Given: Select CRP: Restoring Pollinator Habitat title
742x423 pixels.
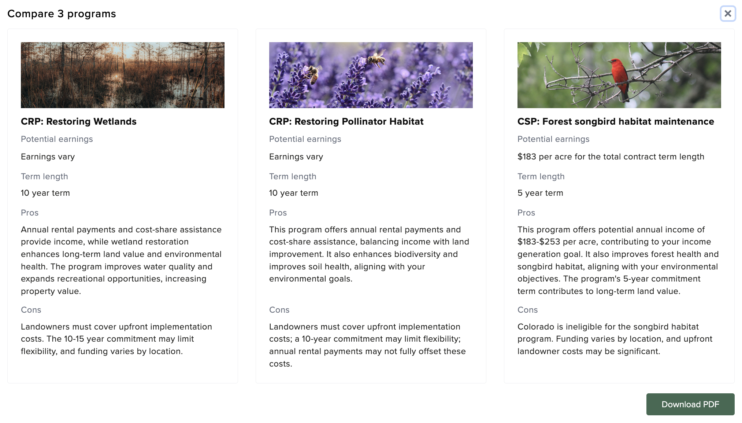Looking at the screenshot, I should [x=346, y=121].
